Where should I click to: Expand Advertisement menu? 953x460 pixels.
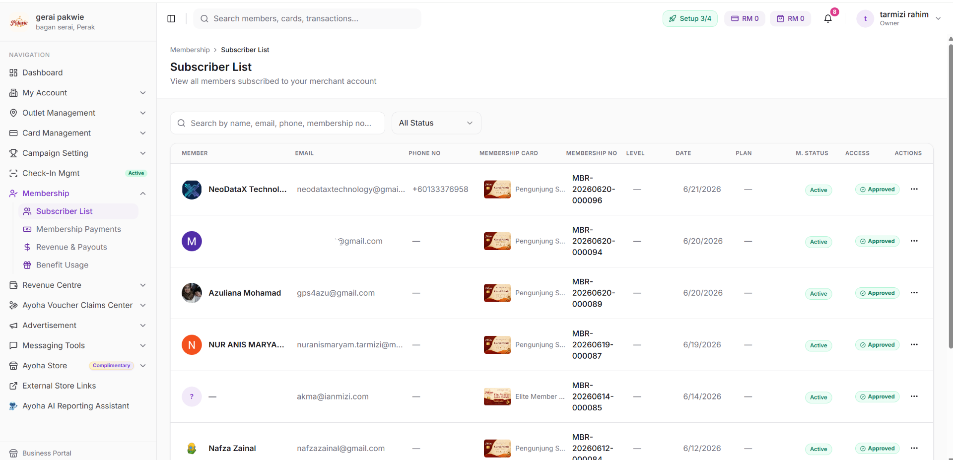[78, 326]
